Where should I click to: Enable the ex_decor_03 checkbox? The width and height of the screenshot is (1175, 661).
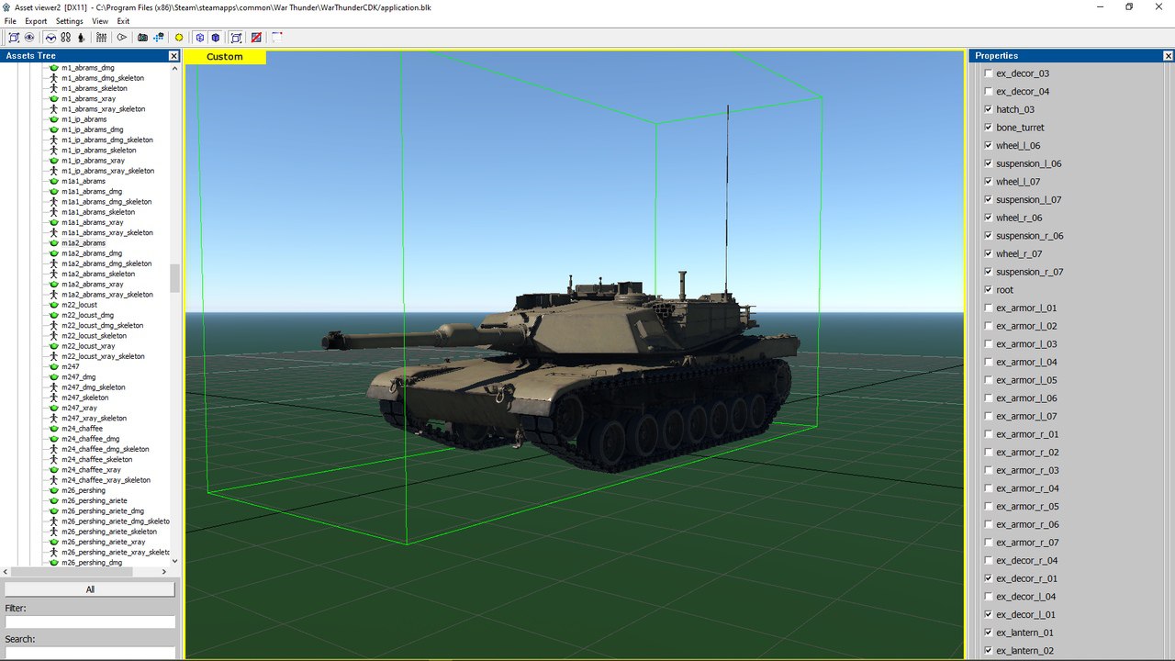(x=989, y=73)
